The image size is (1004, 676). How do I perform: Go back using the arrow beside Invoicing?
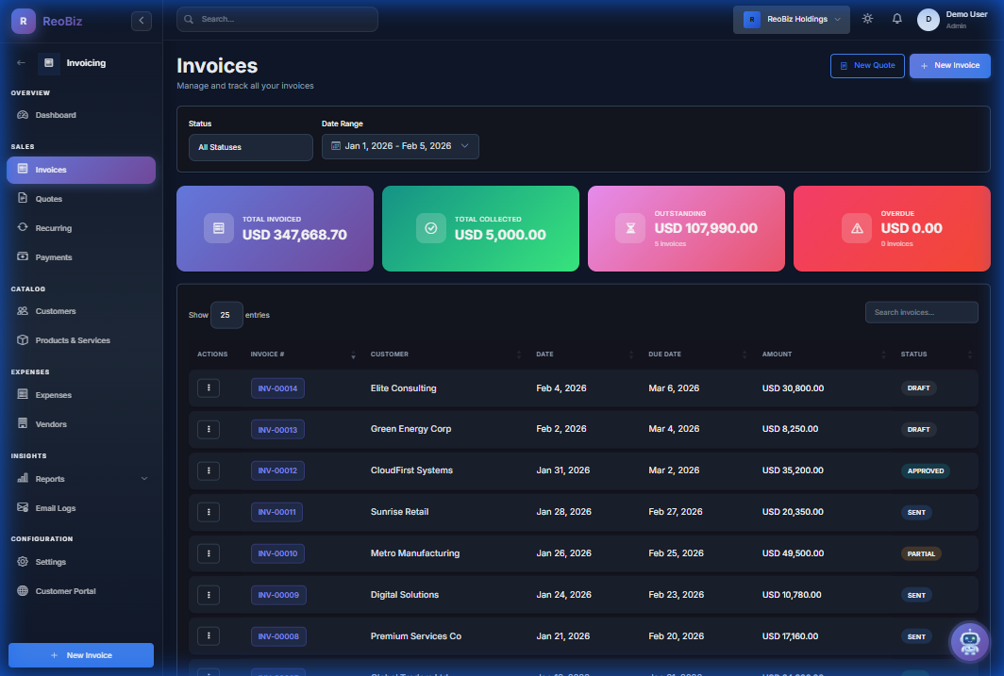click(19, 62)
